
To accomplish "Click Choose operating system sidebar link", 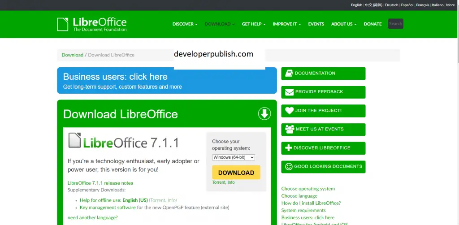I will coord(308,189).
